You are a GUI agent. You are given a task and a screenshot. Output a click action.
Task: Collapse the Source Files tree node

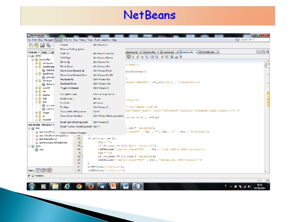(32, 60)
